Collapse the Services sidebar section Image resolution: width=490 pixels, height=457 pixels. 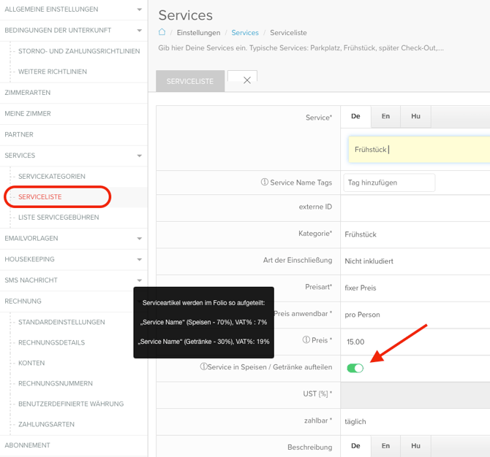[x=140, y=155]
